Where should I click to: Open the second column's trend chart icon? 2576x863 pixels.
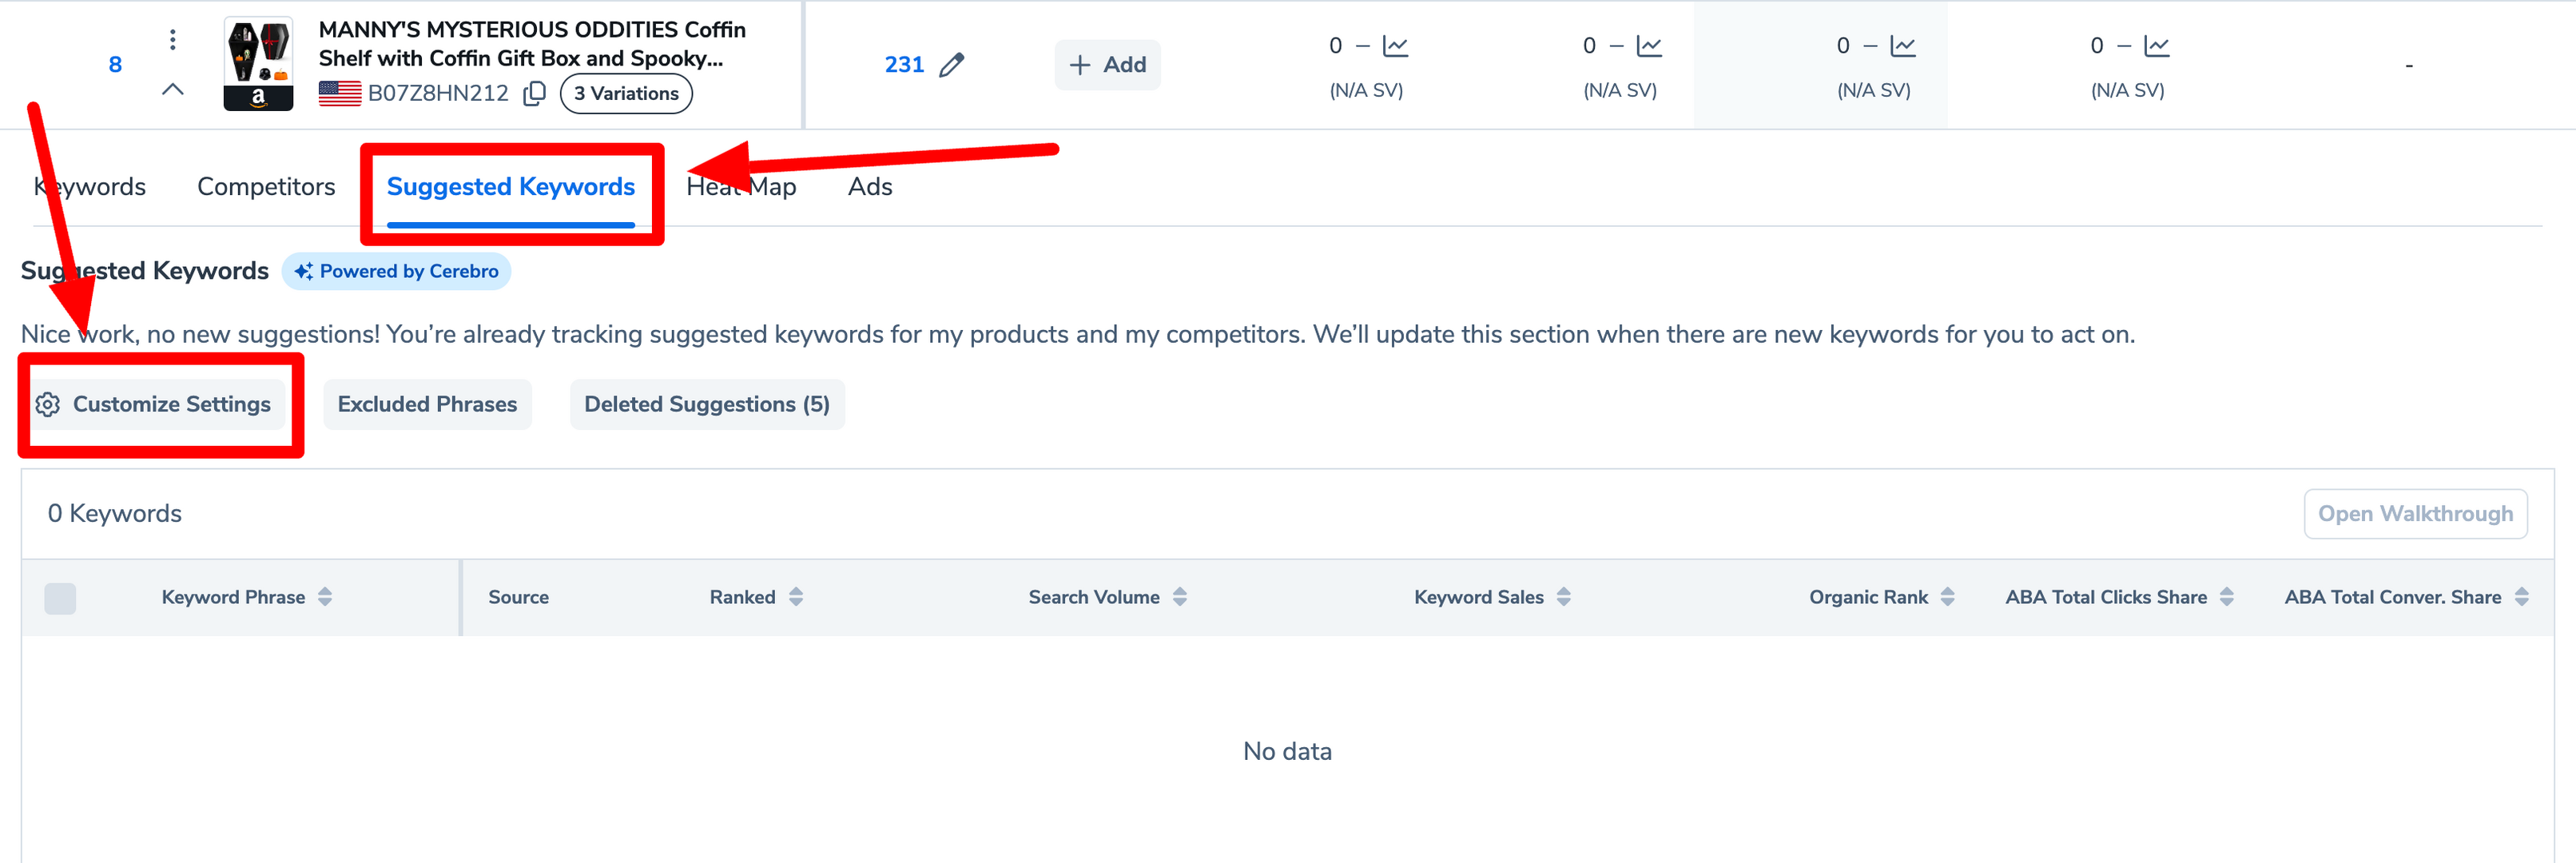[1649, 46]
